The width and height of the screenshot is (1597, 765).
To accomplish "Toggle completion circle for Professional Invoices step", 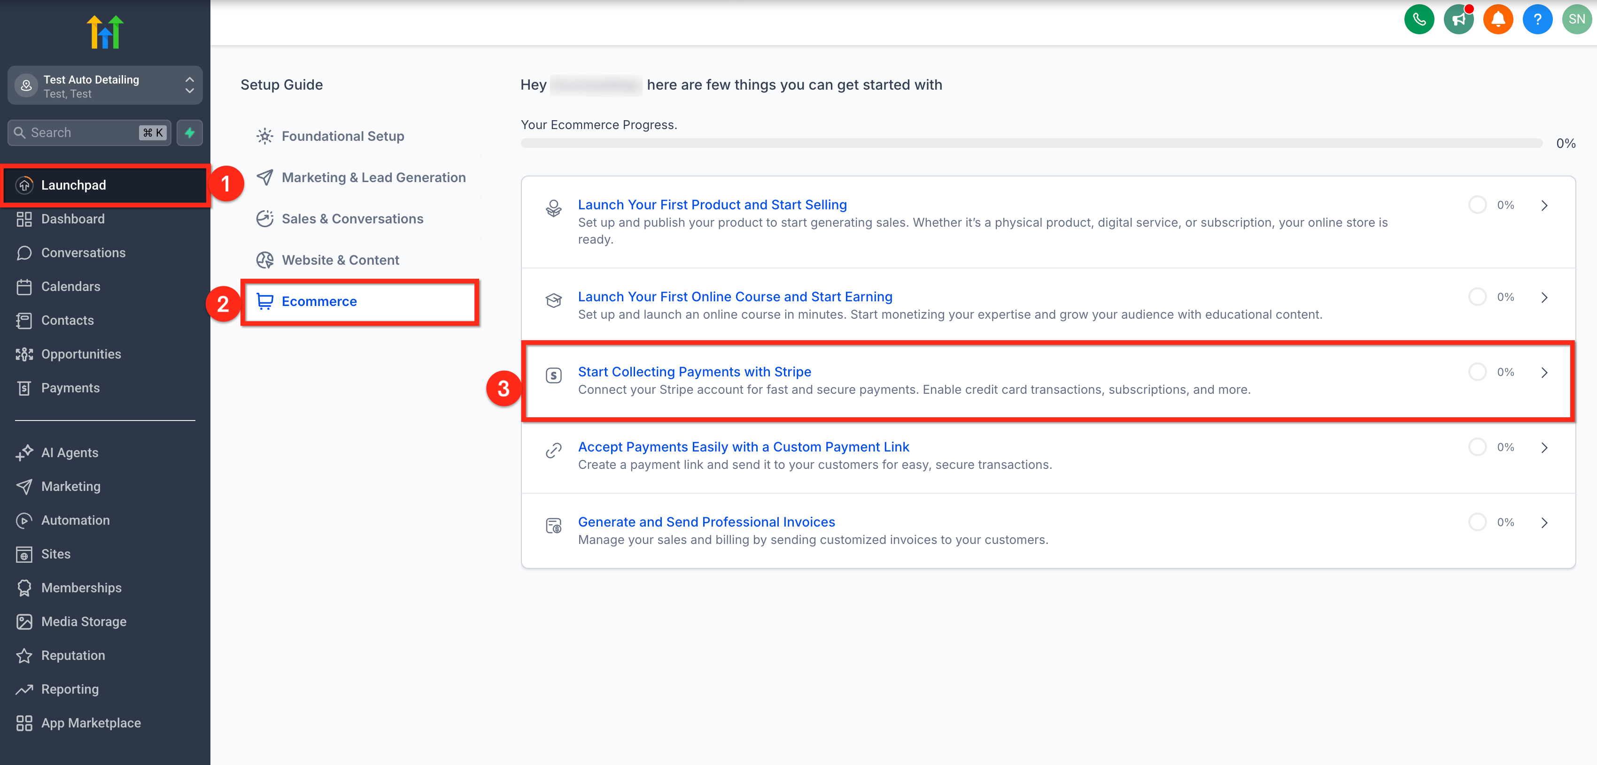I will [x=1477, y=522].
